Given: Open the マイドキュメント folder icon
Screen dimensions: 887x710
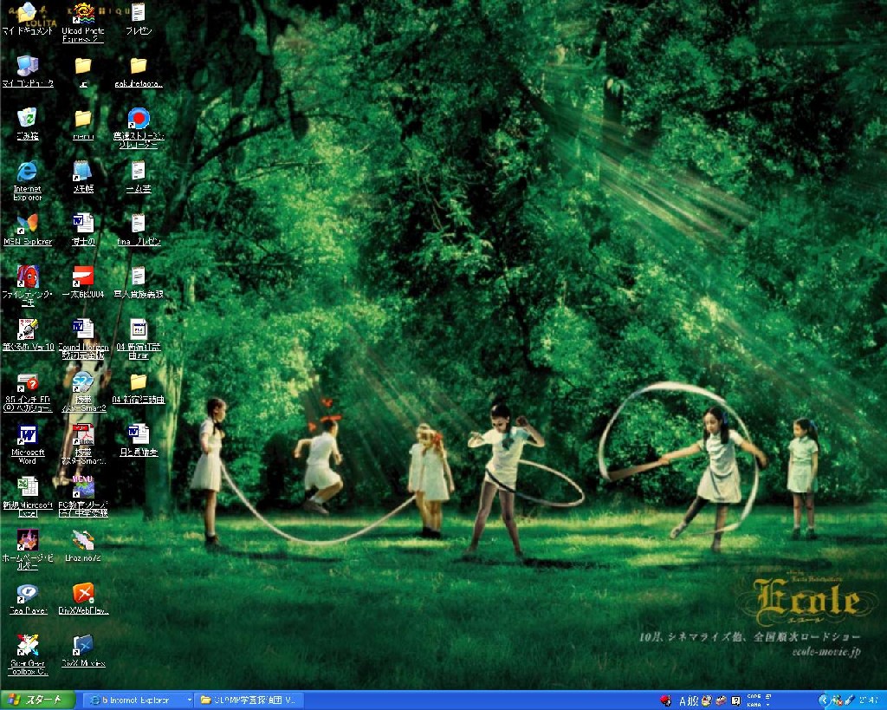Looking at the screenshot, I should 27,19.
